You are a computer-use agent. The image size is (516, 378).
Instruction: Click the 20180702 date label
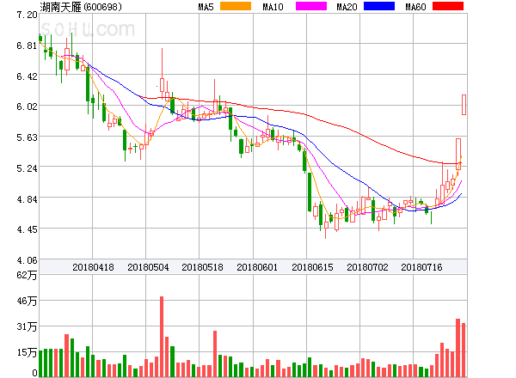(367, 267)
